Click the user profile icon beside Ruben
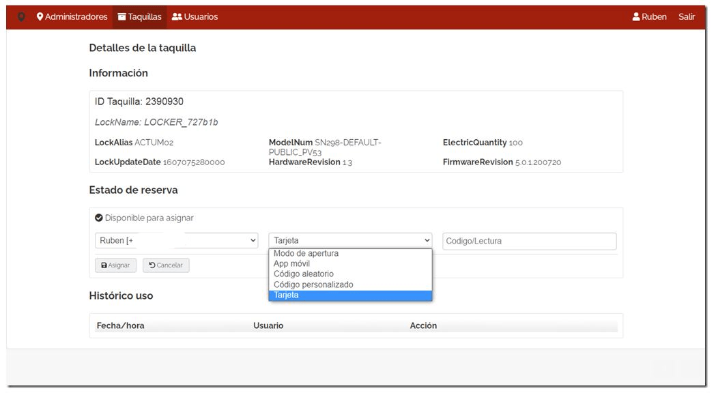The height and width of the screenshot is (395, 716). (636, 17)
